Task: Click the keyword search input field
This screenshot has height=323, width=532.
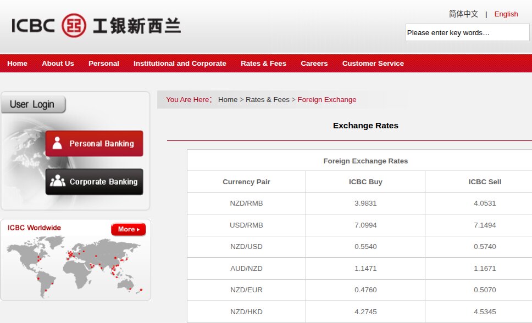Action: [467, 33]
